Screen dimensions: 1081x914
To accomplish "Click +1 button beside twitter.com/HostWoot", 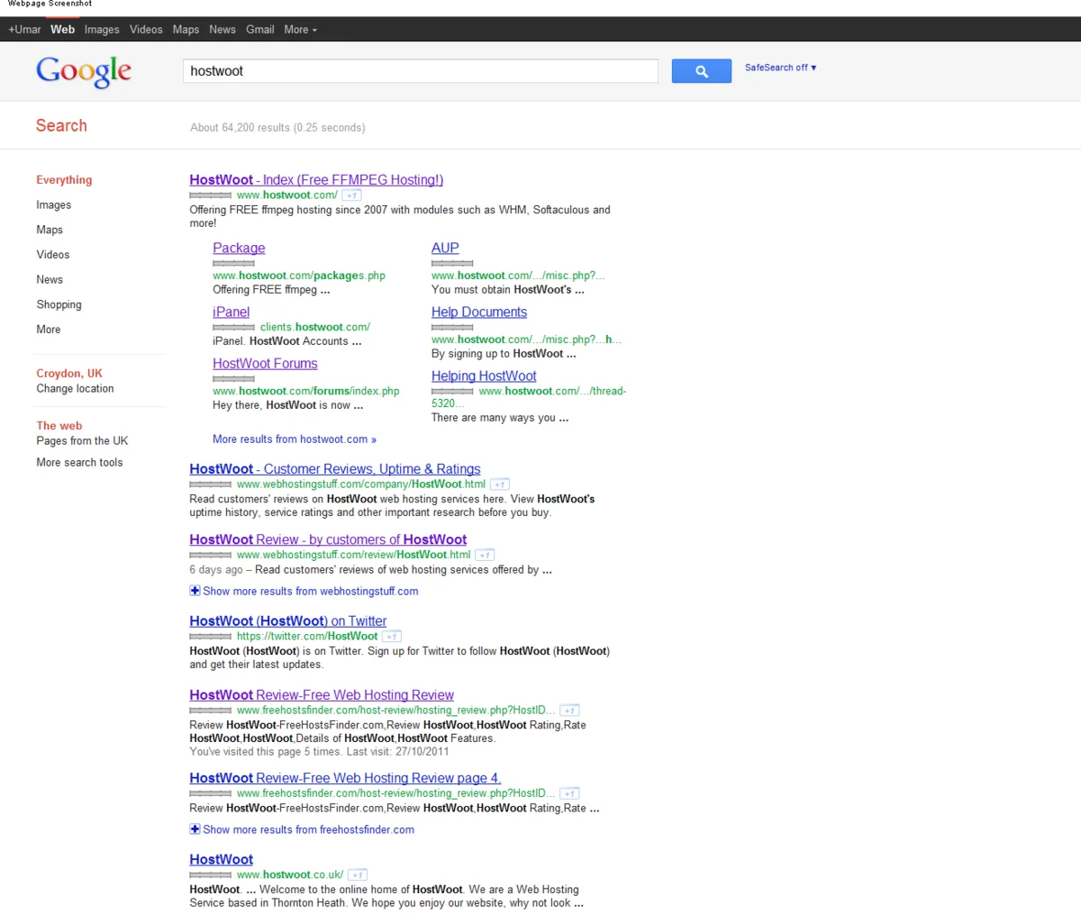I will point(391,637).
